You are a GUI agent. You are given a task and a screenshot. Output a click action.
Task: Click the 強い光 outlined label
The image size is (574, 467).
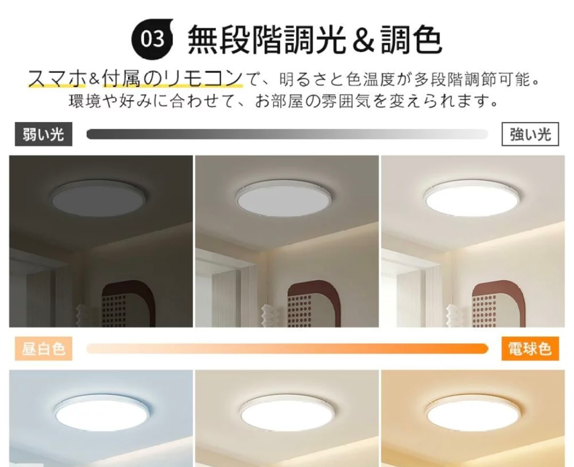click(x=530, y=134)
